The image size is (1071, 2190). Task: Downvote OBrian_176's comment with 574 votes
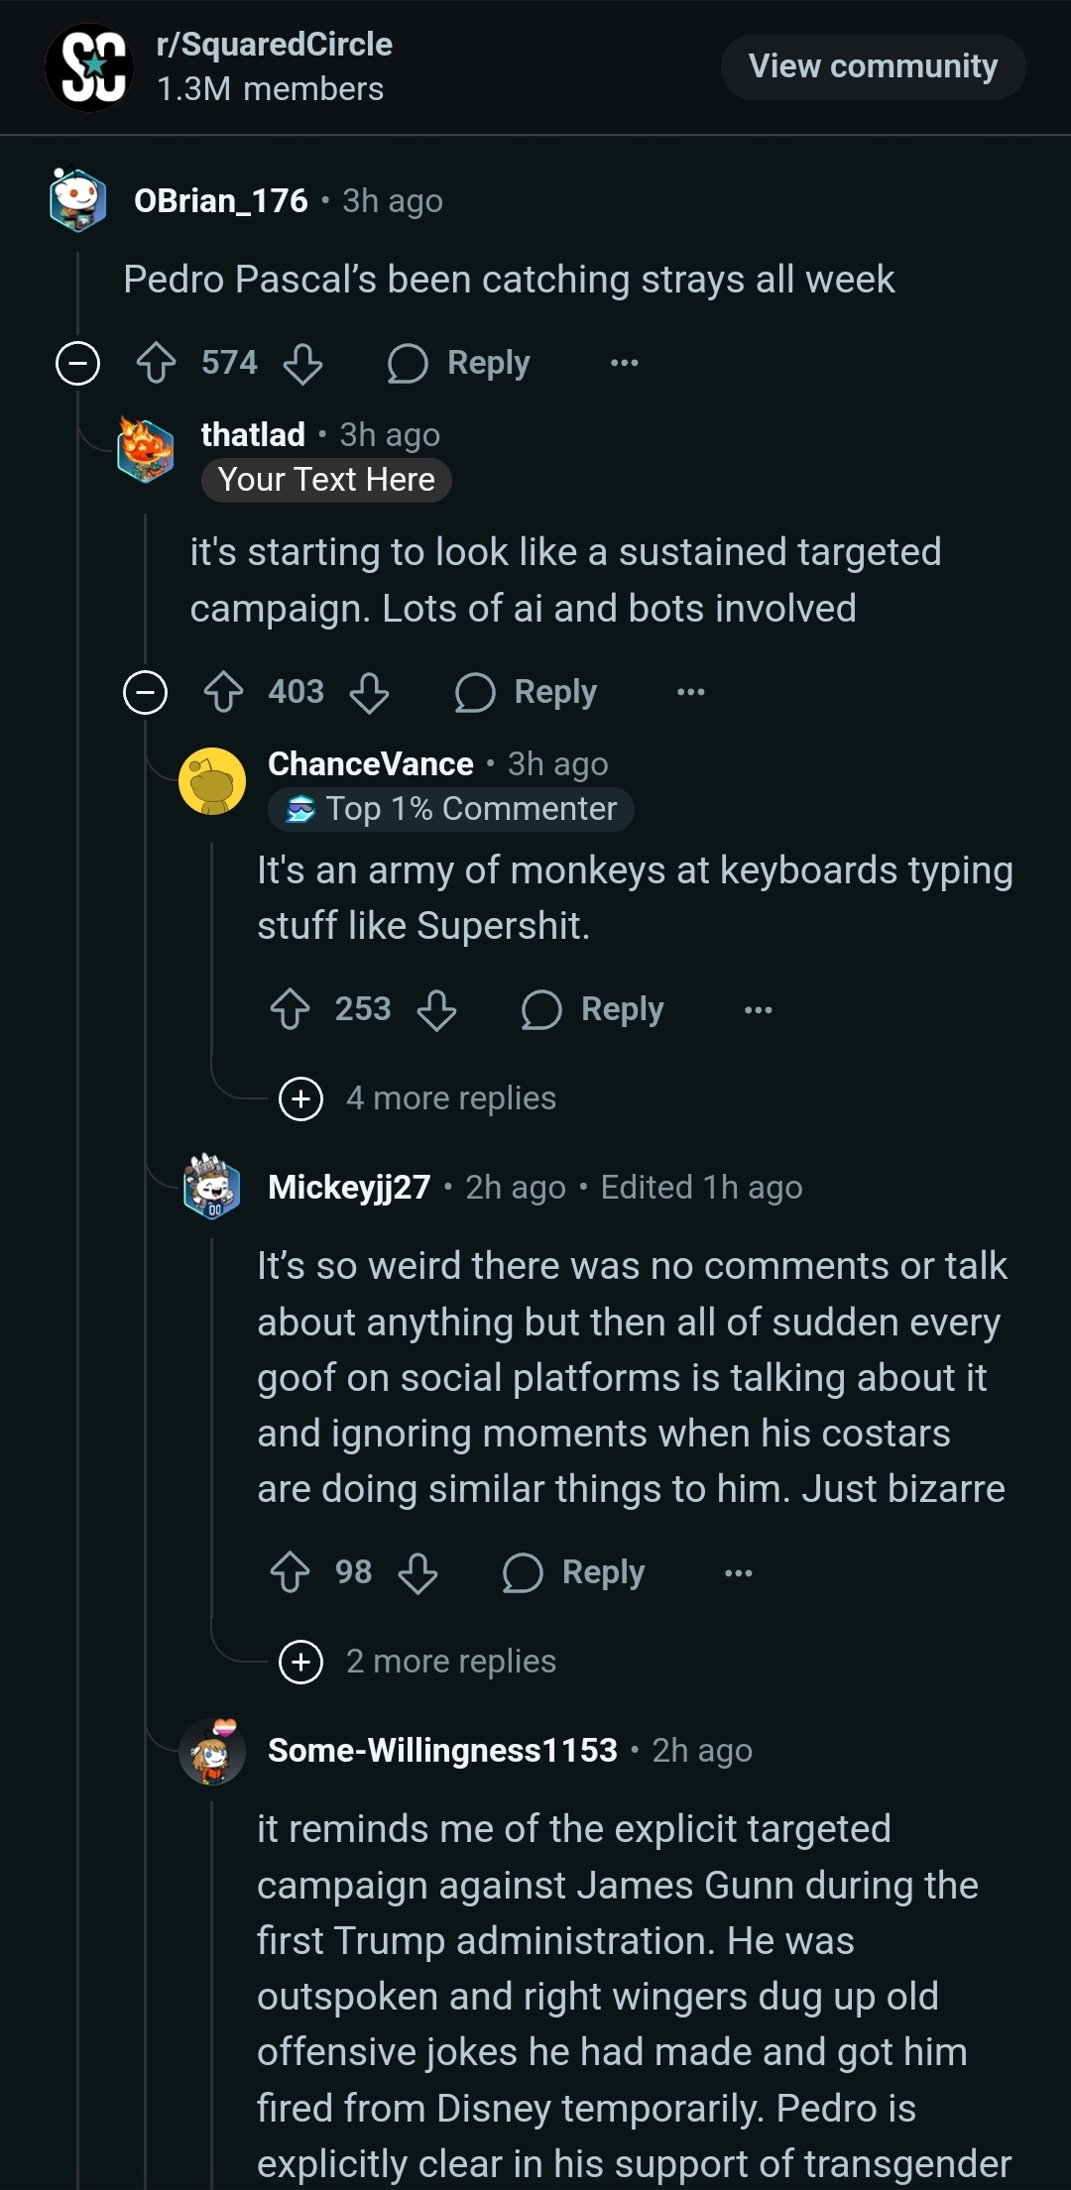point(302,363)
